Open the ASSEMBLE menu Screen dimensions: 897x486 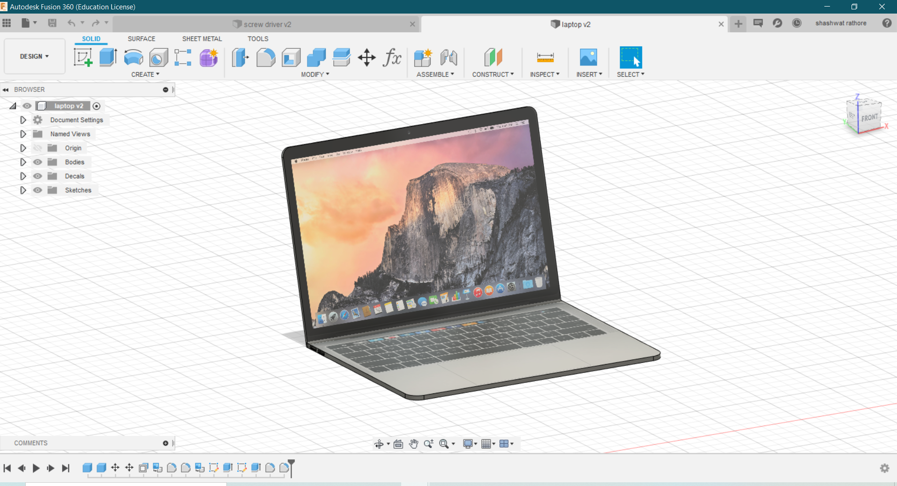click(x=435, y=74)
